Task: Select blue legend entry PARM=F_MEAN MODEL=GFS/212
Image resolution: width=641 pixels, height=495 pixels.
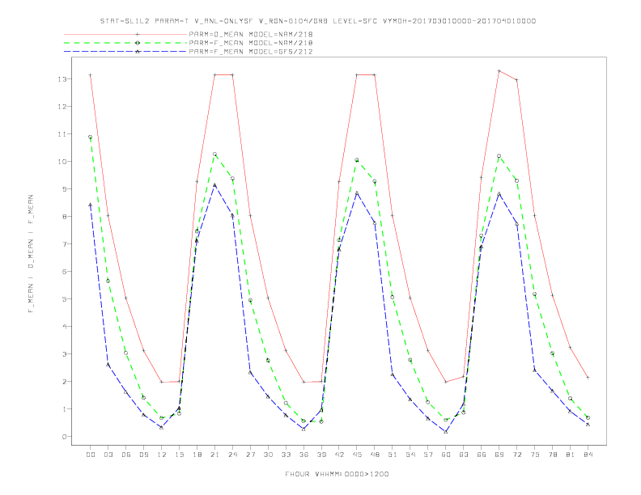Action: (251, 52)
